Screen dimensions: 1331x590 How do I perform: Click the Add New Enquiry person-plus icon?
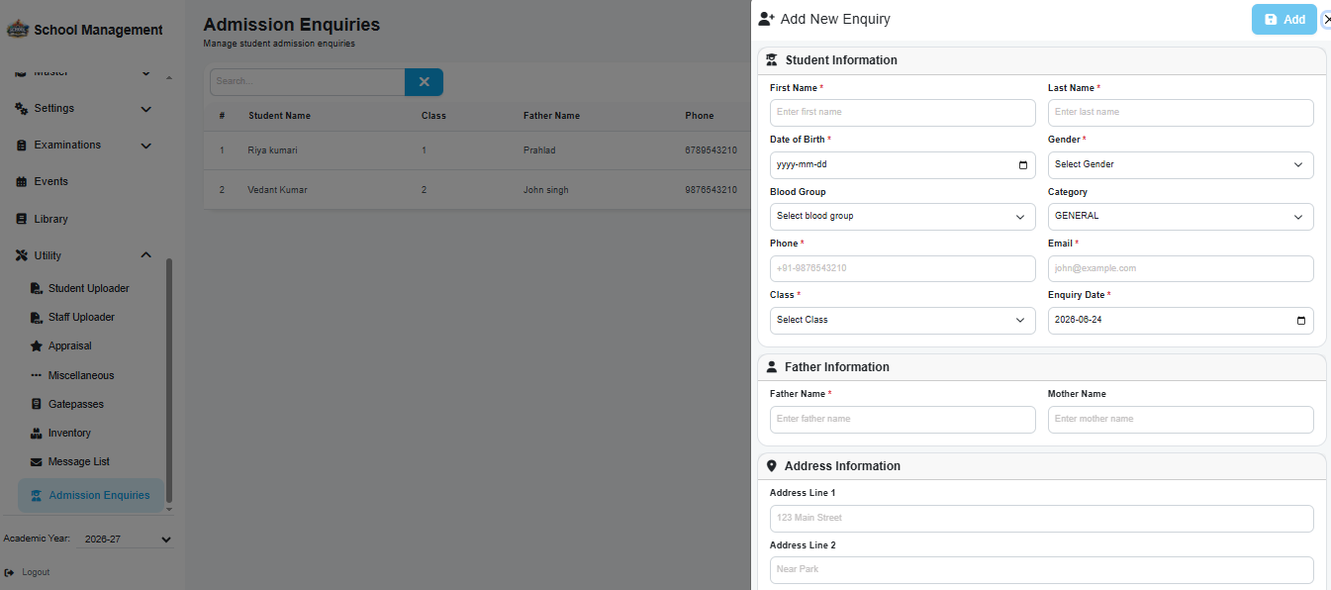[x=766, y=19]
